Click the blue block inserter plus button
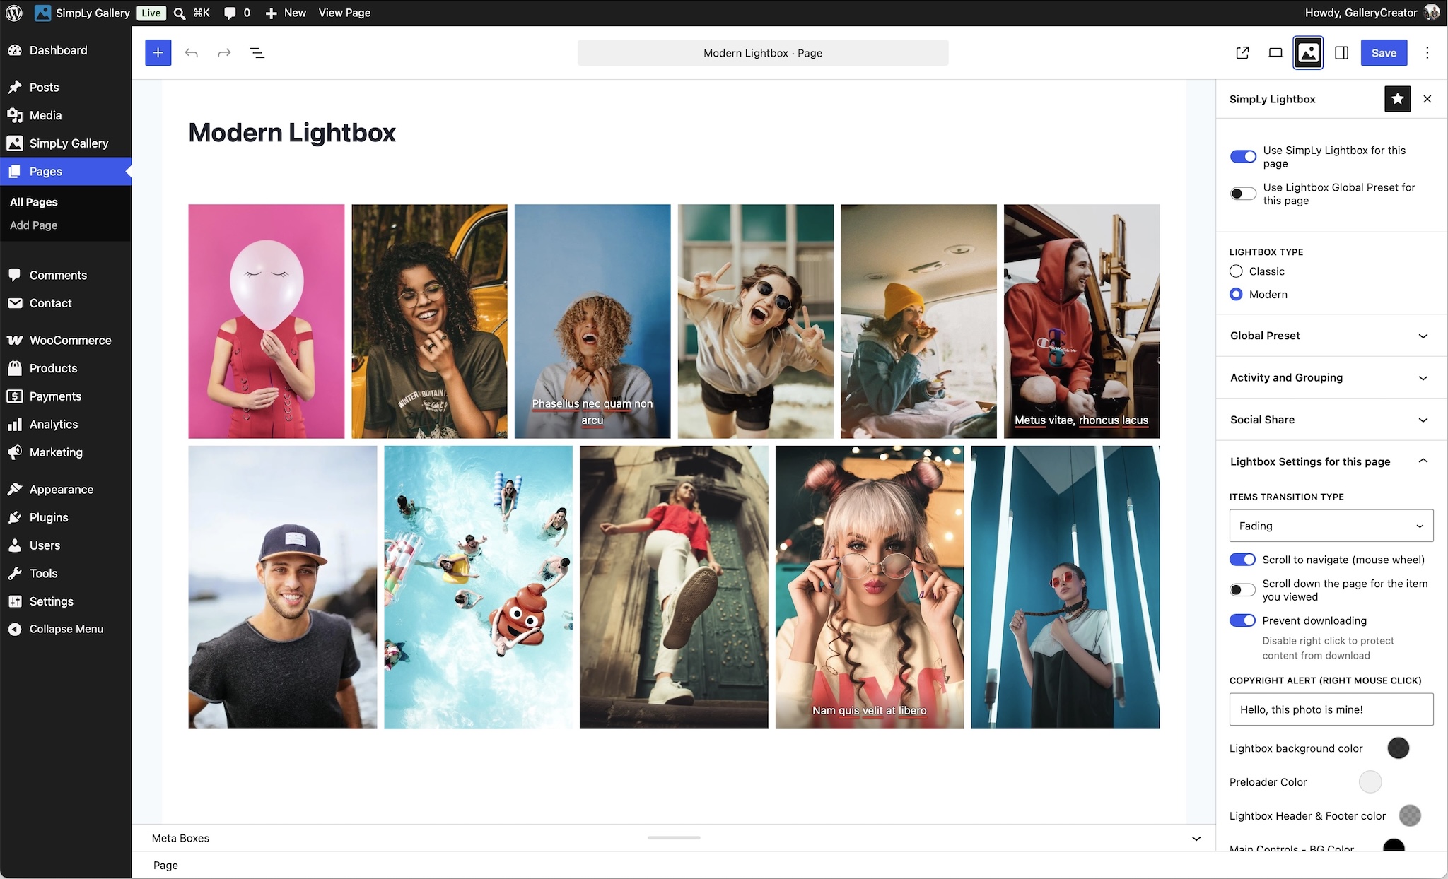The width and height of the screenshot is (1448, 879). [158, 53]
